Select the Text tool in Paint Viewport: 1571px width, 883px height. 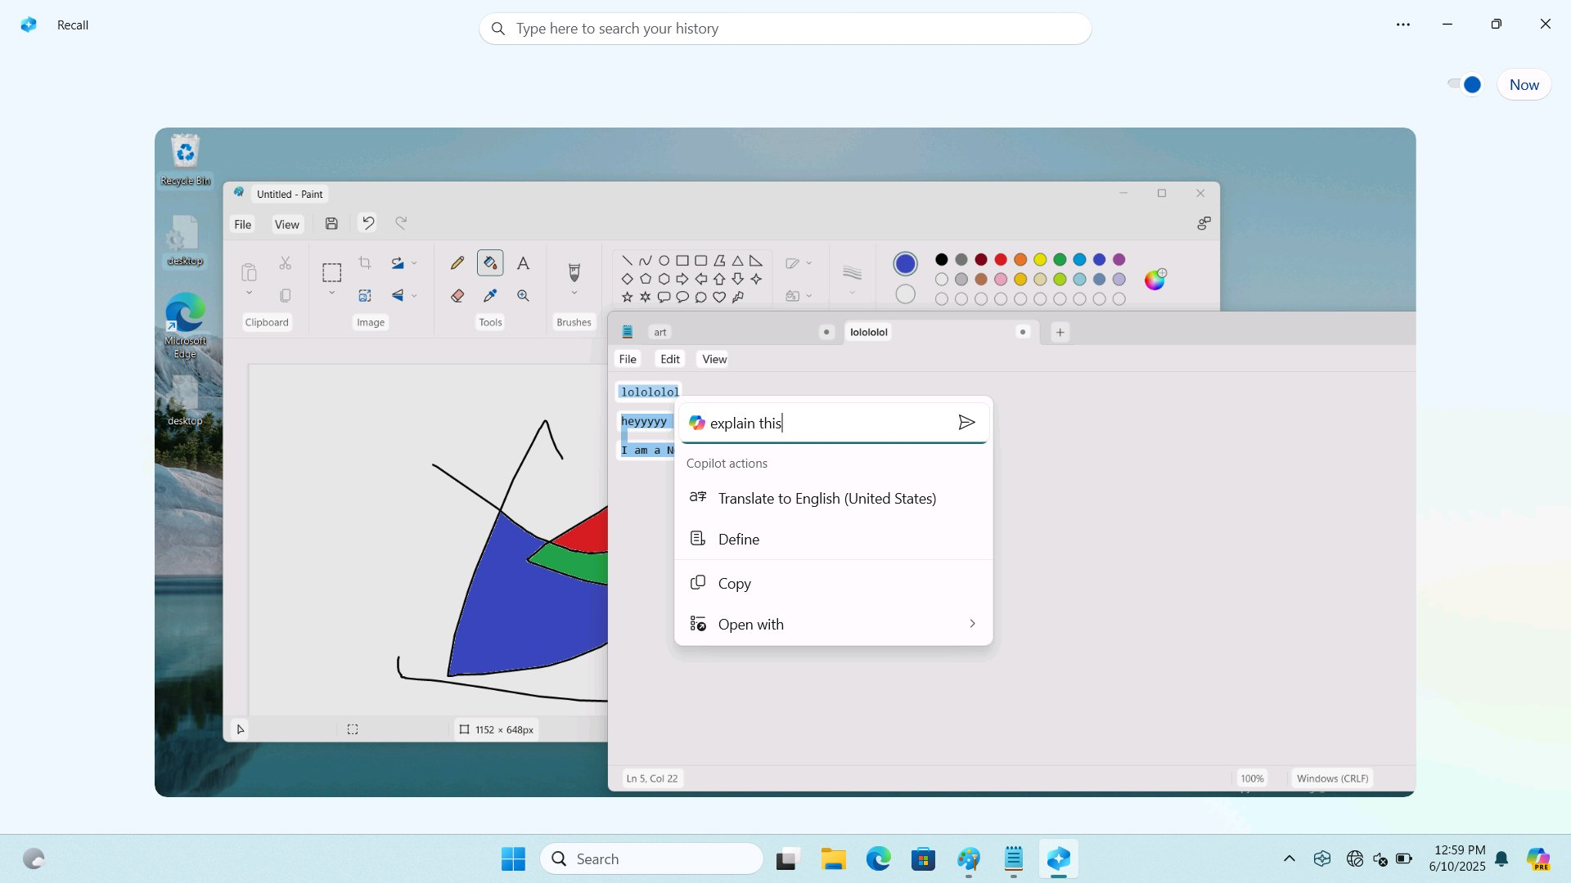click(523, 263)
